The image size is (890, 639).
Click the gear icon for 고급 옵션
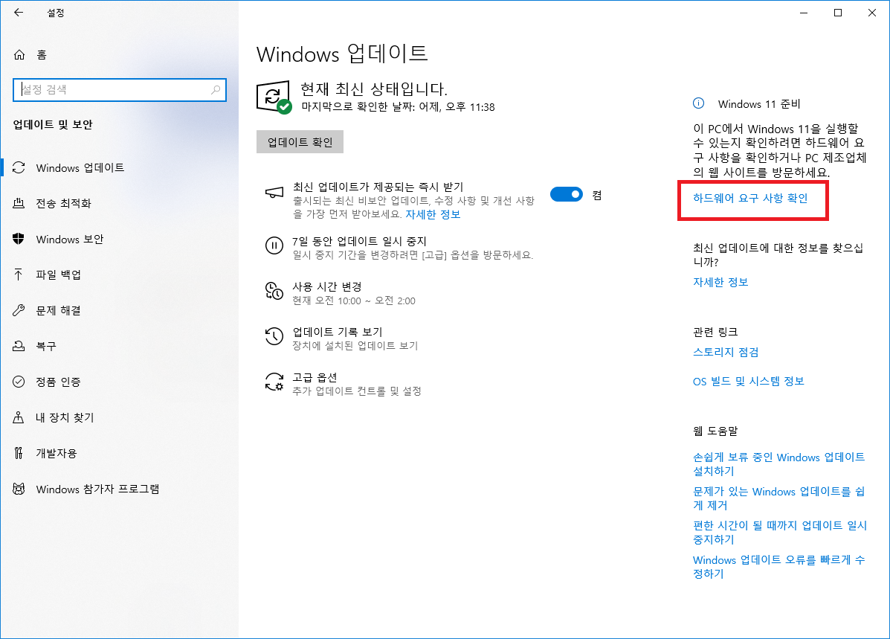pos(274,382)
